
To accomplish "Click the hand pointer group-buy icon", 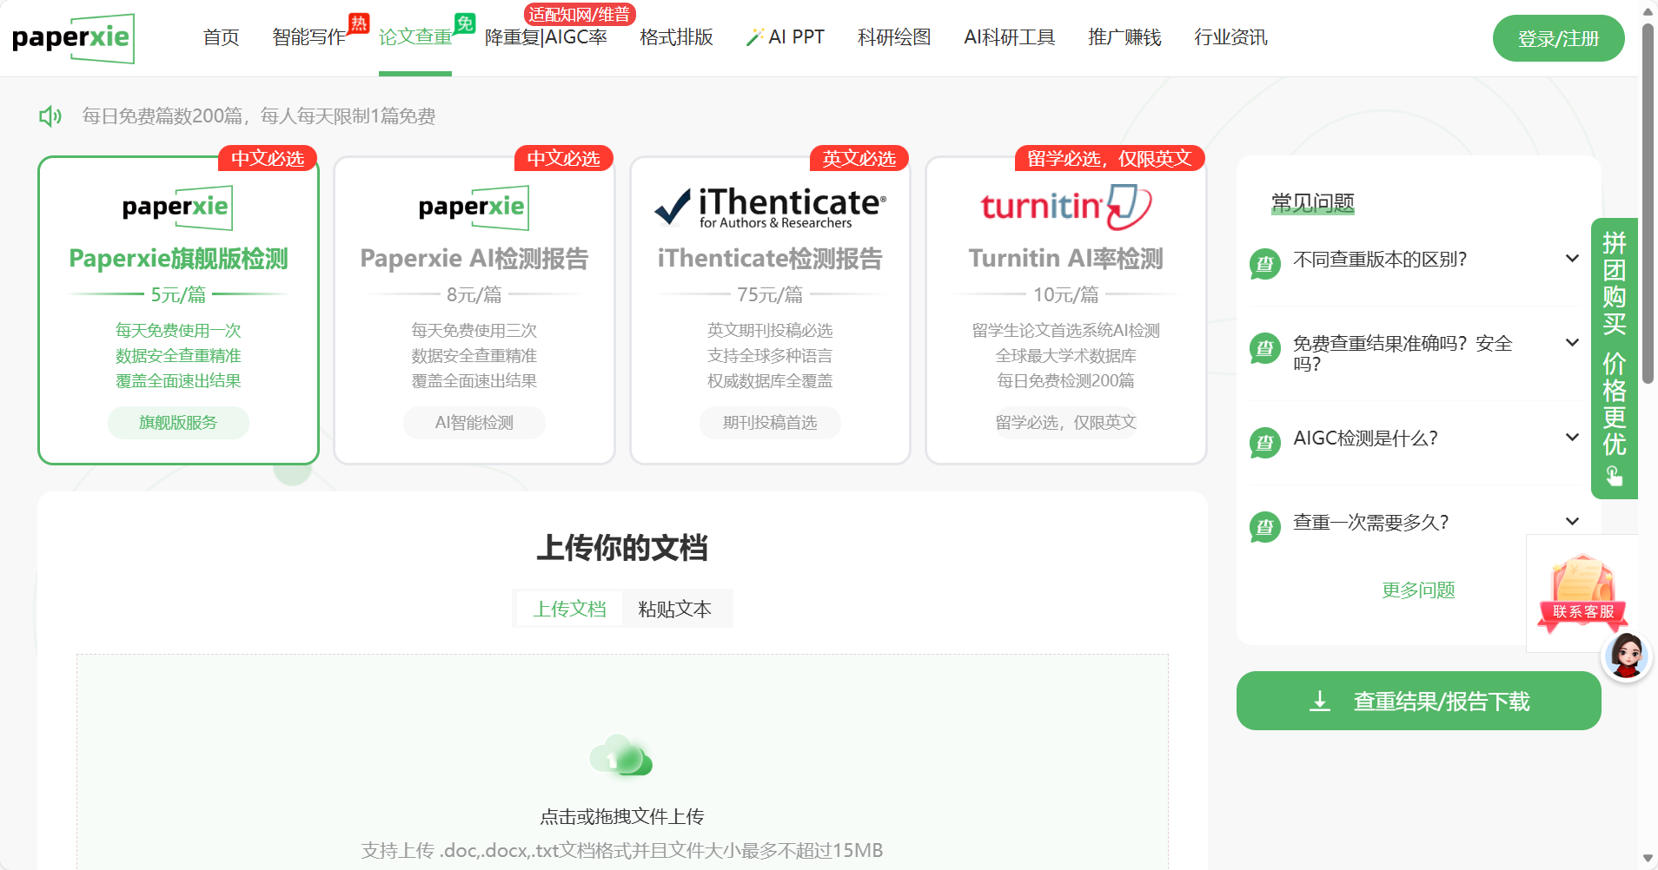I will pos(1614,476).
